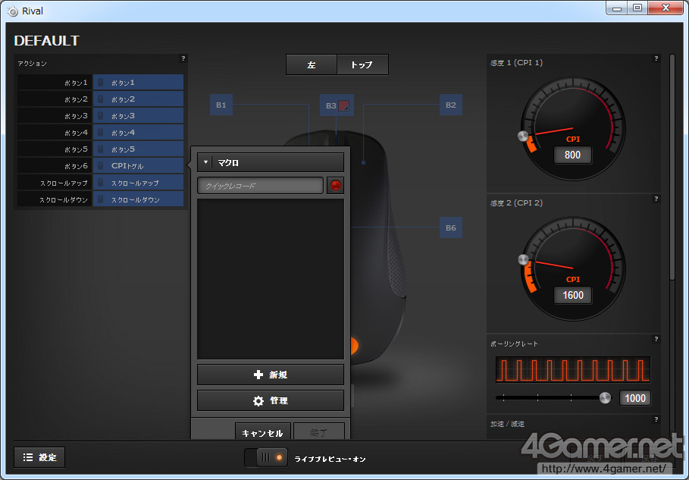Click the right panel vertical scrollbar
The height and width of the screenshot is (480, 689).
(672, 167)
